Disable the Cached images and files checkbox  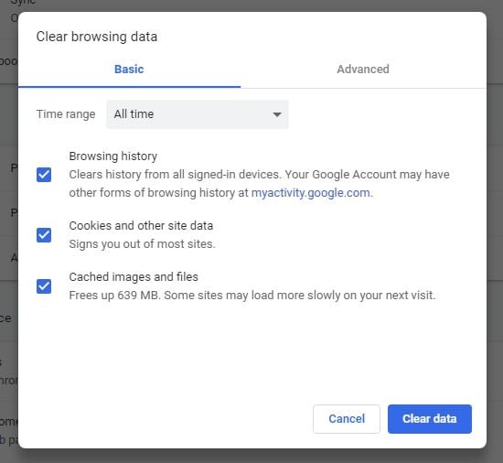(x=44, y=286)
